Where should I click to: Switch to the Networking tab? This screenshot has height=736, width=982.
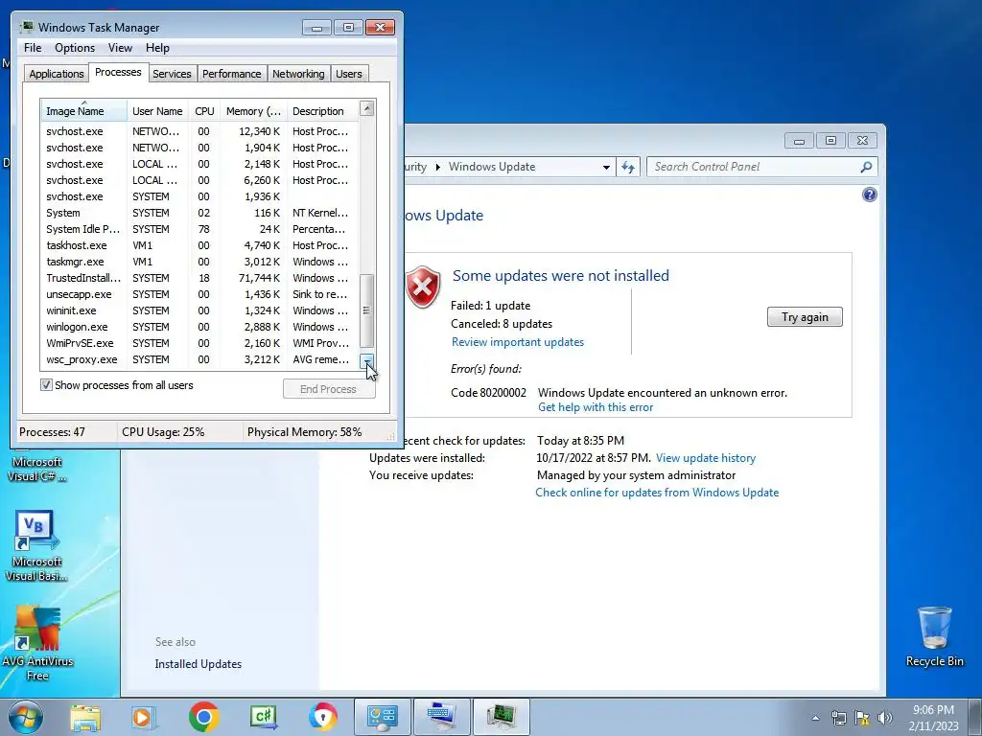click(298, 74)
